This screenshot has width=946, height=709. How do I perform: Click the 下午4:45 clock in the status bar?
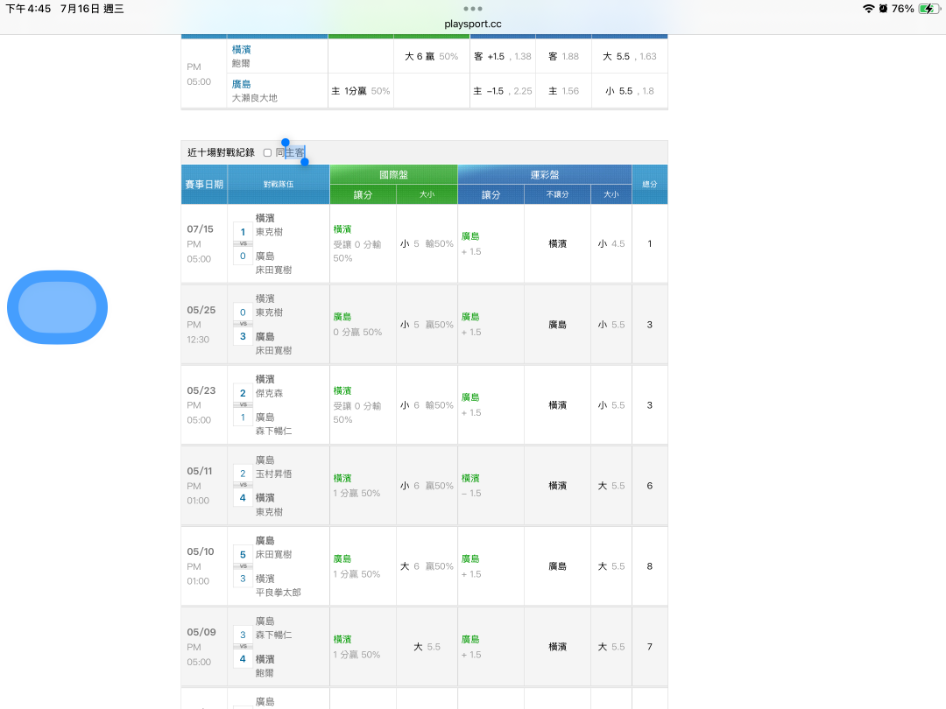(x=28, y=9)
